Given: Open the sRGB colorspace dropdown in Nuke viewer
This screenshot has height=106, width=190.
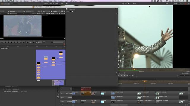Looking at the screenshot, I should click(x=54, y=14).
